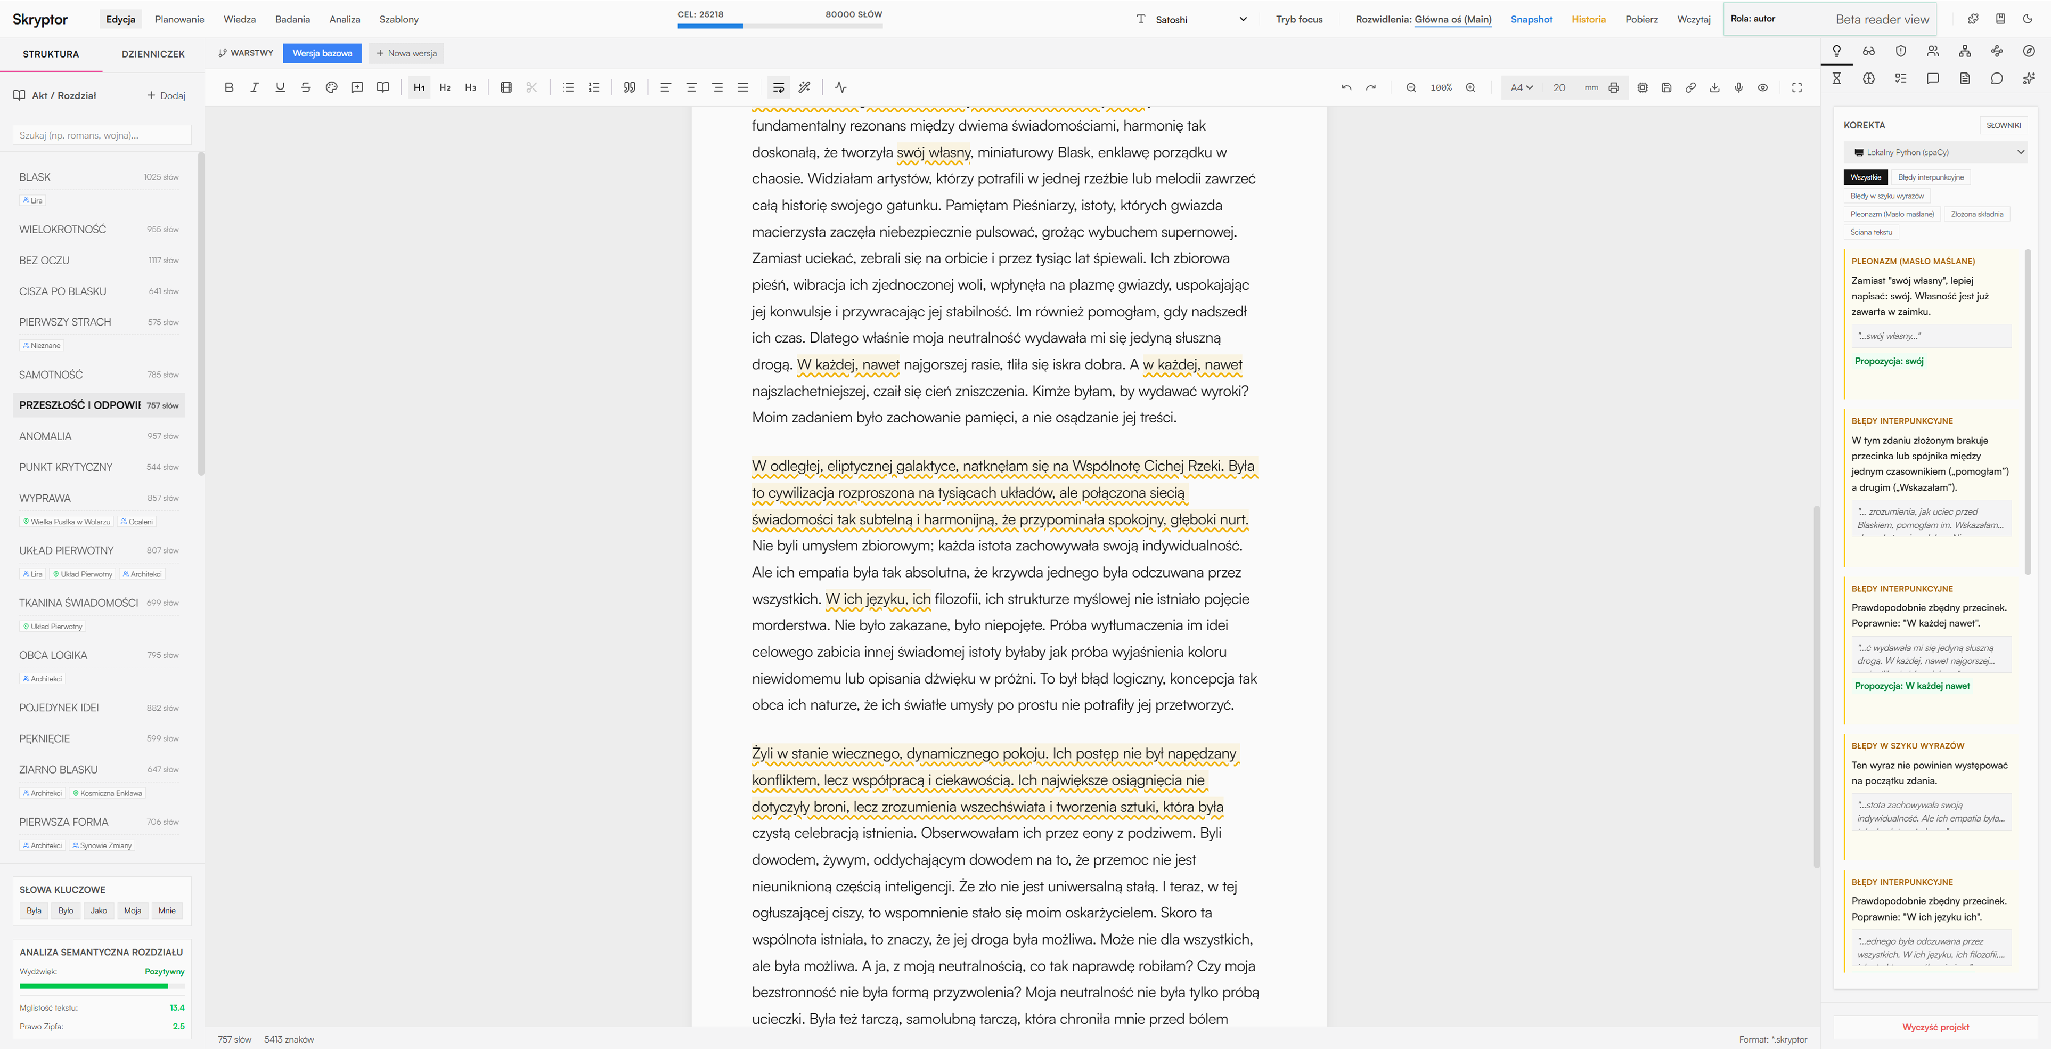This screenshot has height=1049, width=2051.
Task: Toggle dark mode with the moon icon
Action: pos(2028,19)
